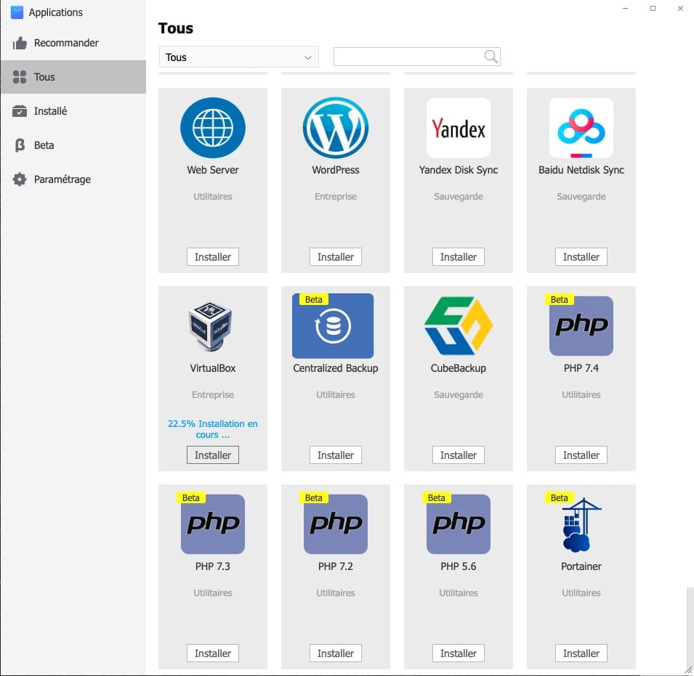
Task: Click VirtualBox installation progress text
Action: [212, 429]
